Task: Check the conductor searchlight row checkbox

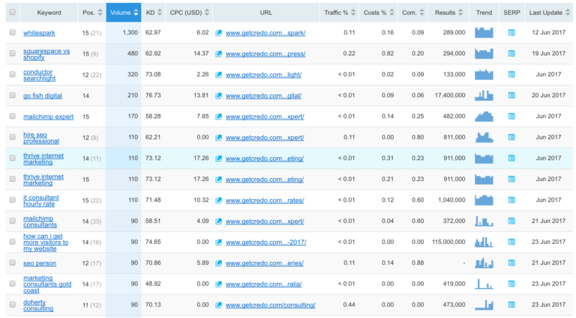Action: click(x=13, y=74)
